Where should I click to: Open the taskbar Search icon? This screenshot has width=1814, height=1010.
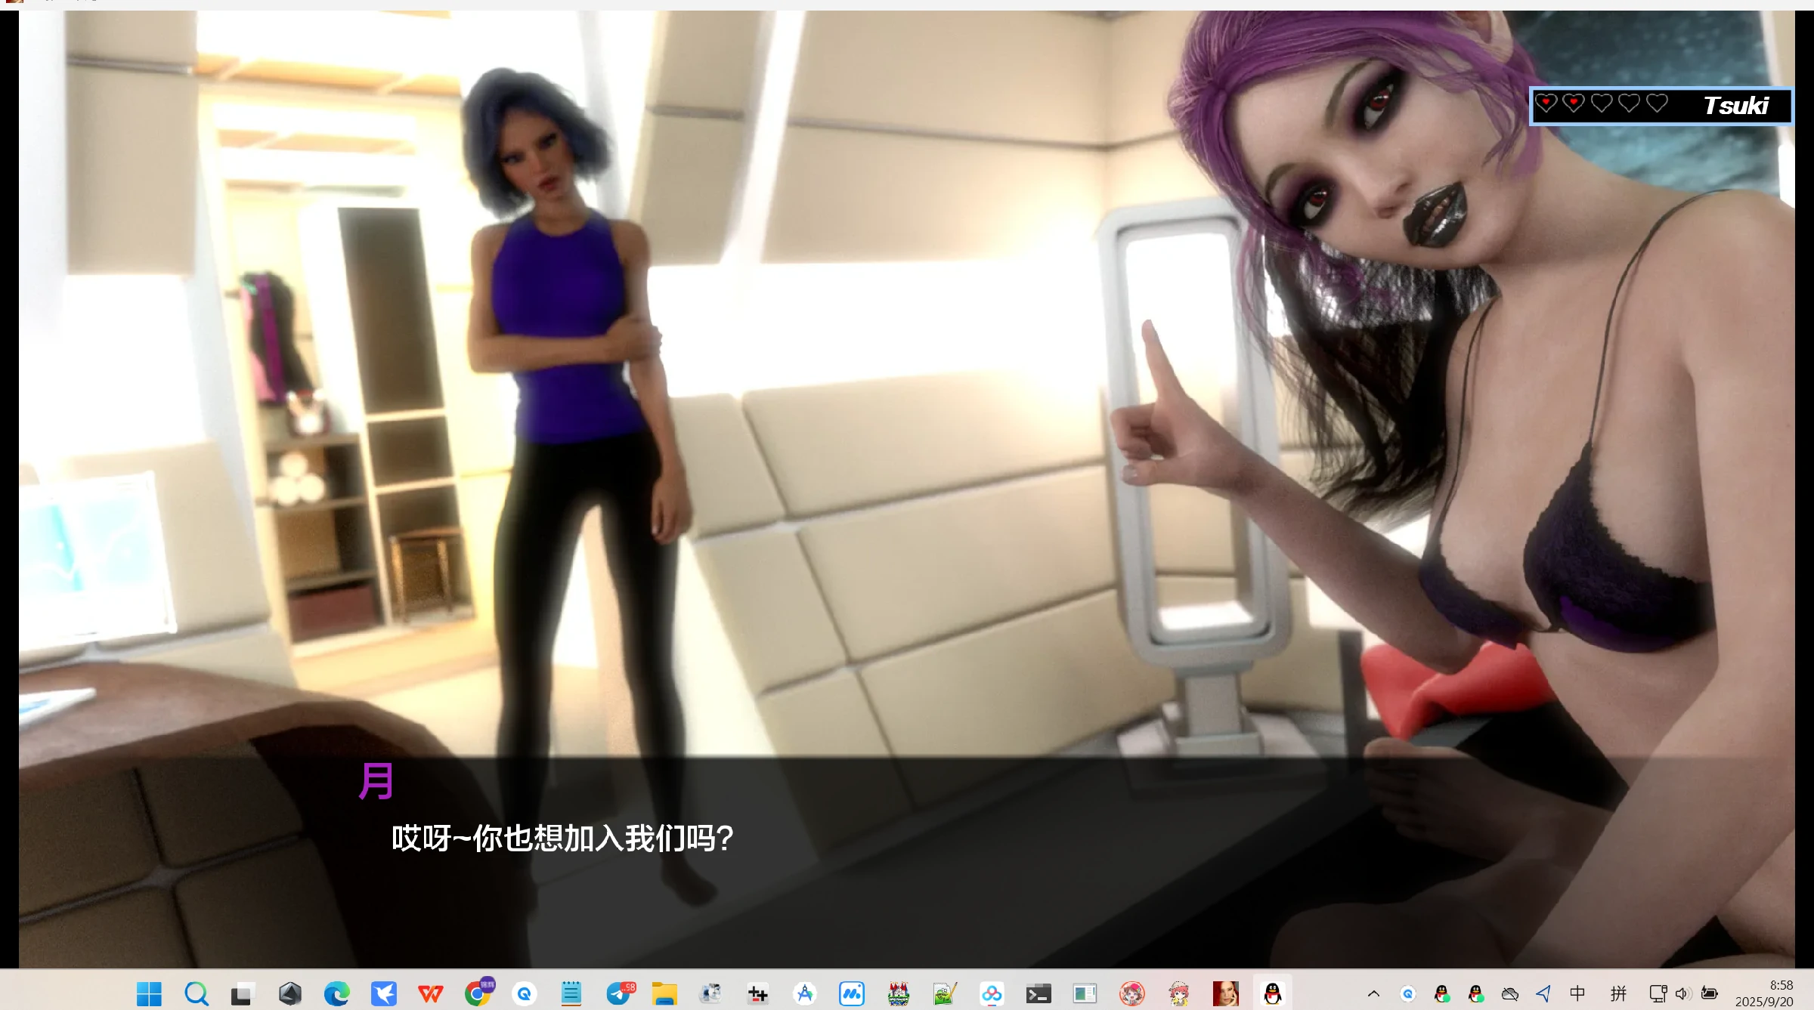(x=196, y=993)
